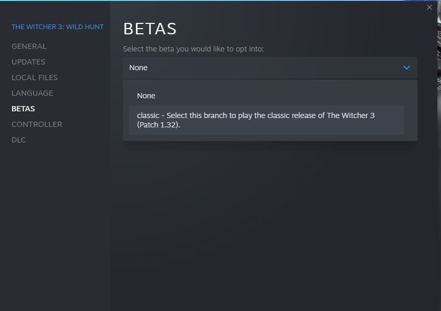Click the empty sidebar space beneath DLC
The image size is (441, 311).
pos(55,218)
